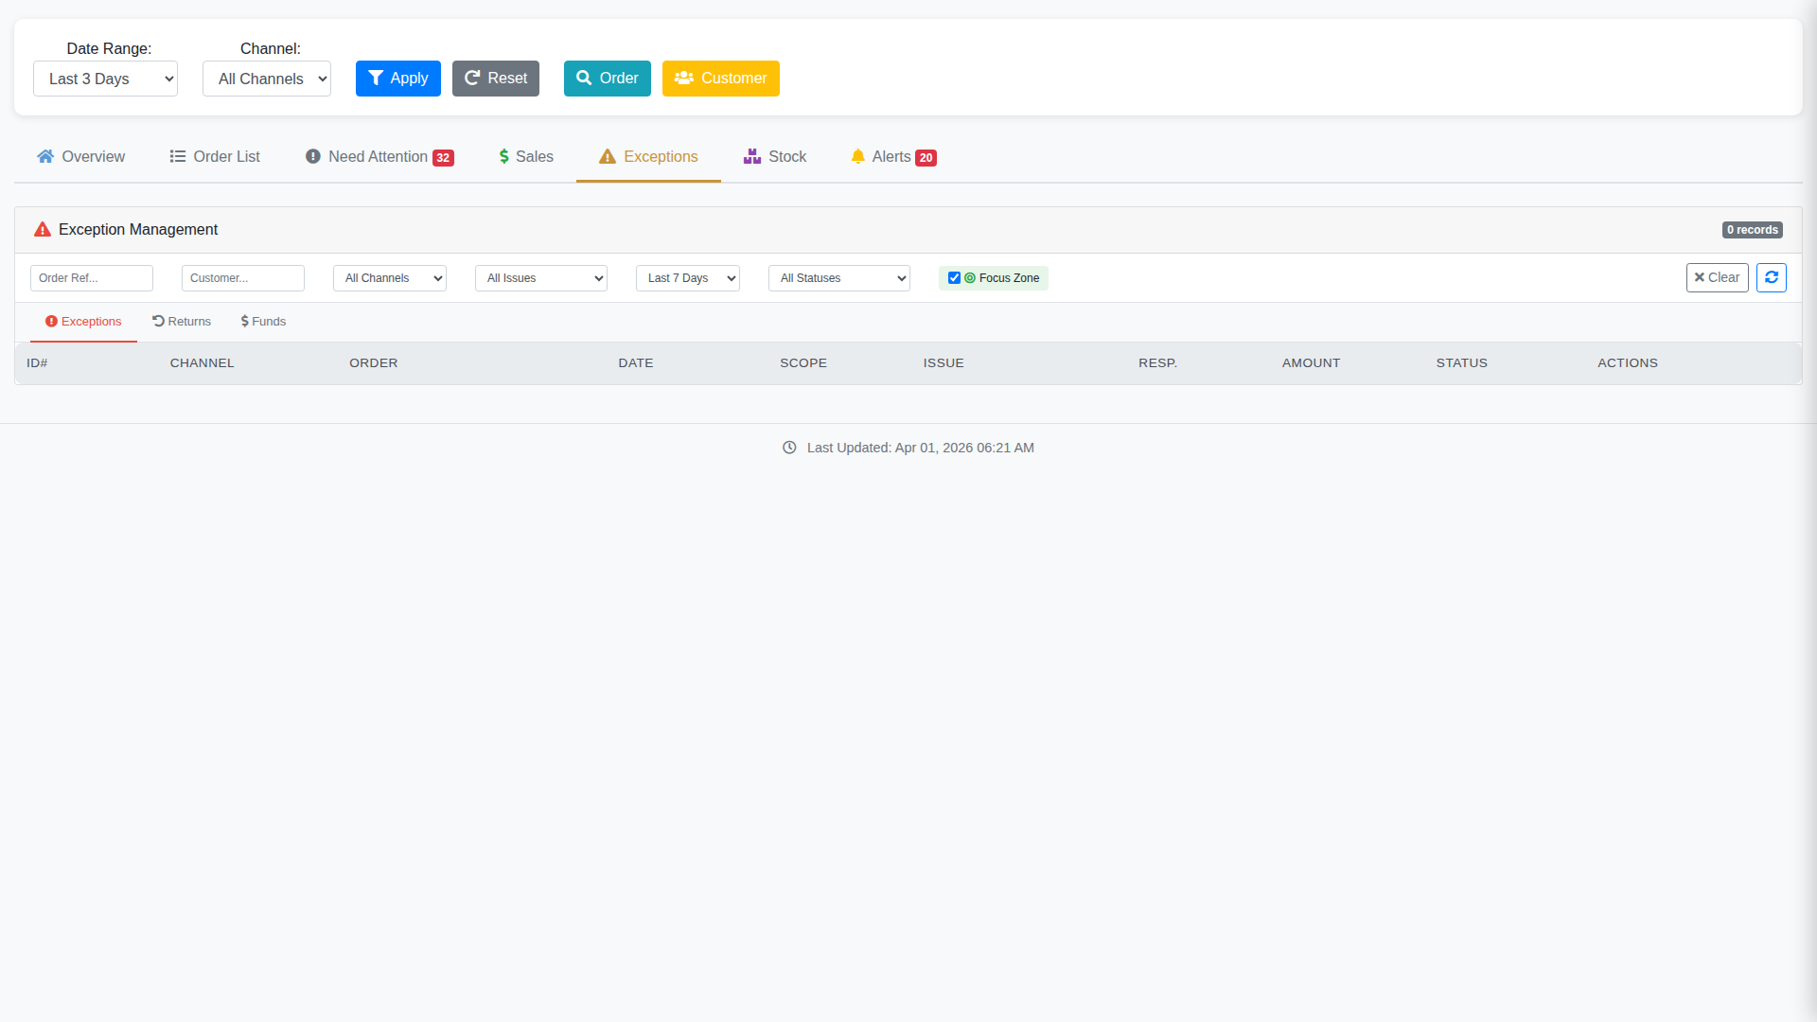Click the Alerts bell icon
Screen dimensions: 1817x1022
pyautogui.click(x=857, y=156)
